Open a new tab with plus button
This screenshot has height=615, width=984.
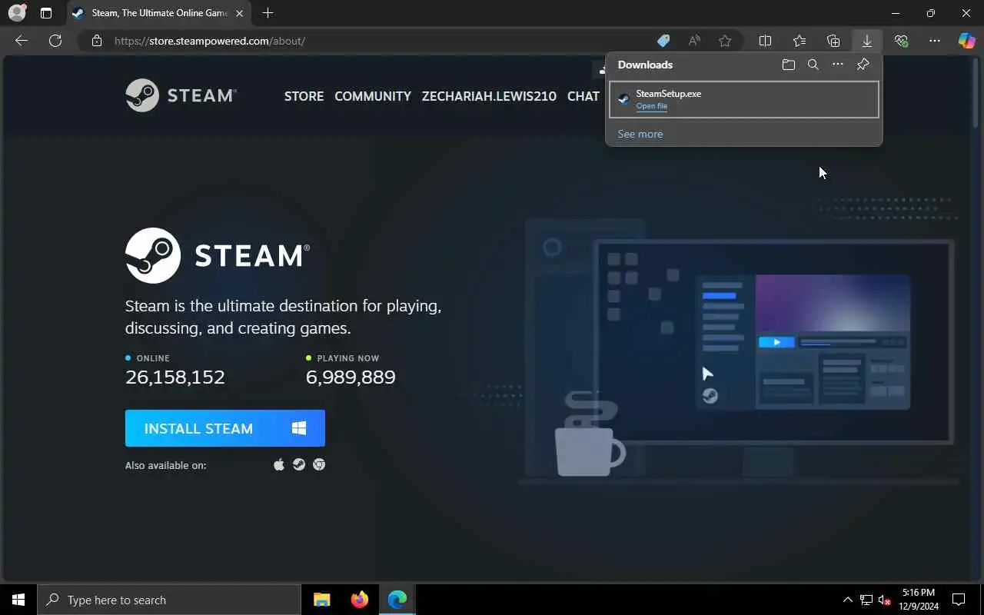tap(268, 13)
